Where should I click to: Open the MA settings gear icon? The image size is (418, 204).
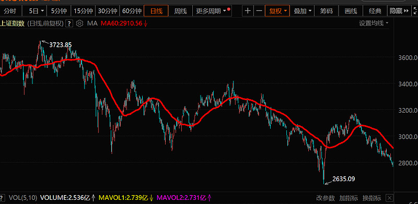click(79, 23)
